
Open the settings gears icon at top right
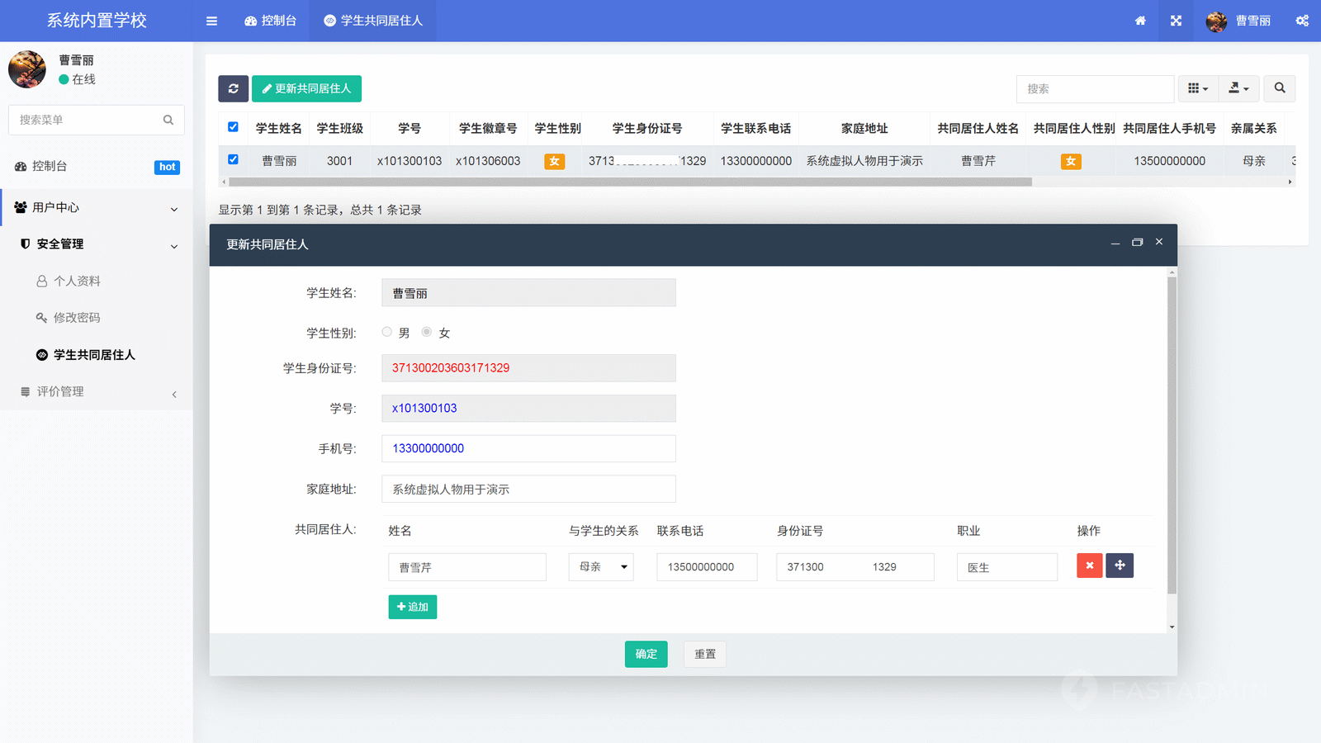coord(1302,21)
